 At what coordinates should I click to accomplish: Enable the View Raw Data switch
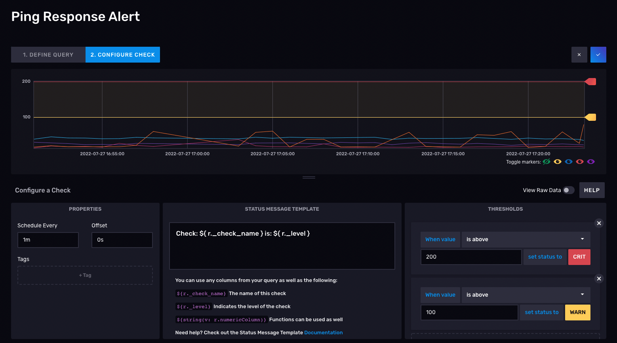[569, 190]
